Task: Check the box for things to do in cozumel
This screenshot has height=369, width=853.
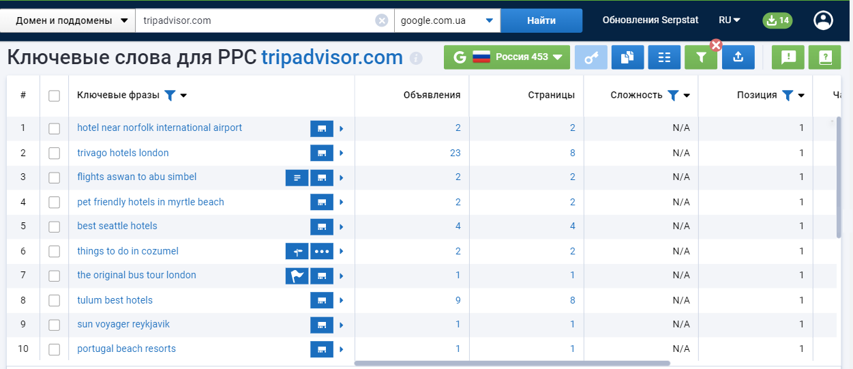Action: (54, 251)
